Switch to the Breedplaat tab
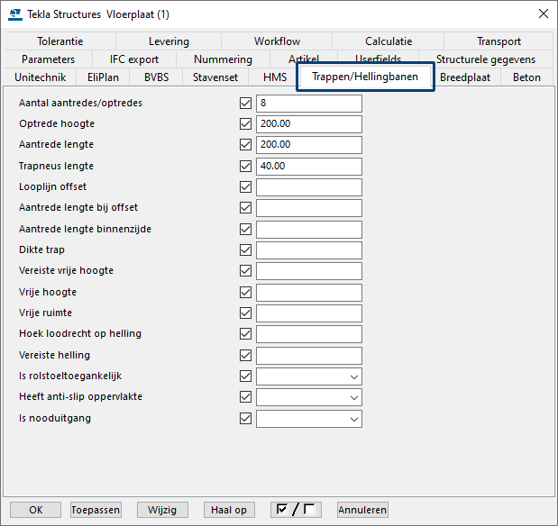The height and width of the screenshot is (526, 558). pos(464,77)
